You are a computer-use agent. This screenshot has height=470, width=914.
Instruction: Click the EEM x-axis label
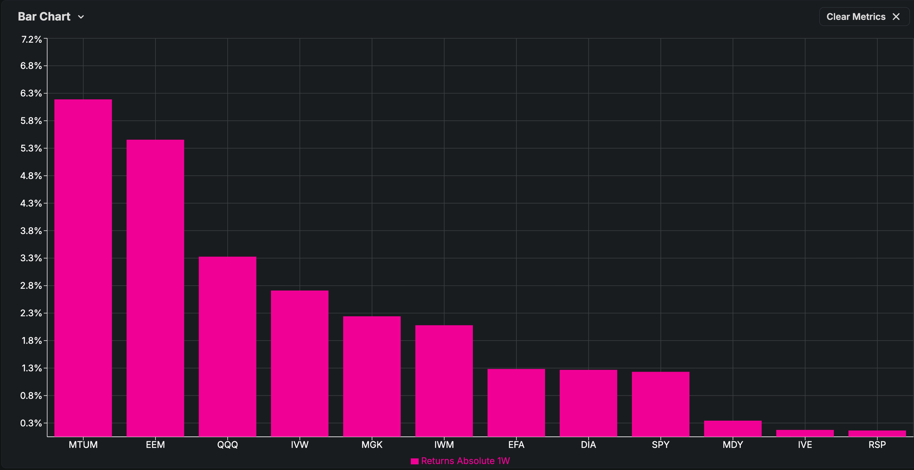(x=155, y=445)
